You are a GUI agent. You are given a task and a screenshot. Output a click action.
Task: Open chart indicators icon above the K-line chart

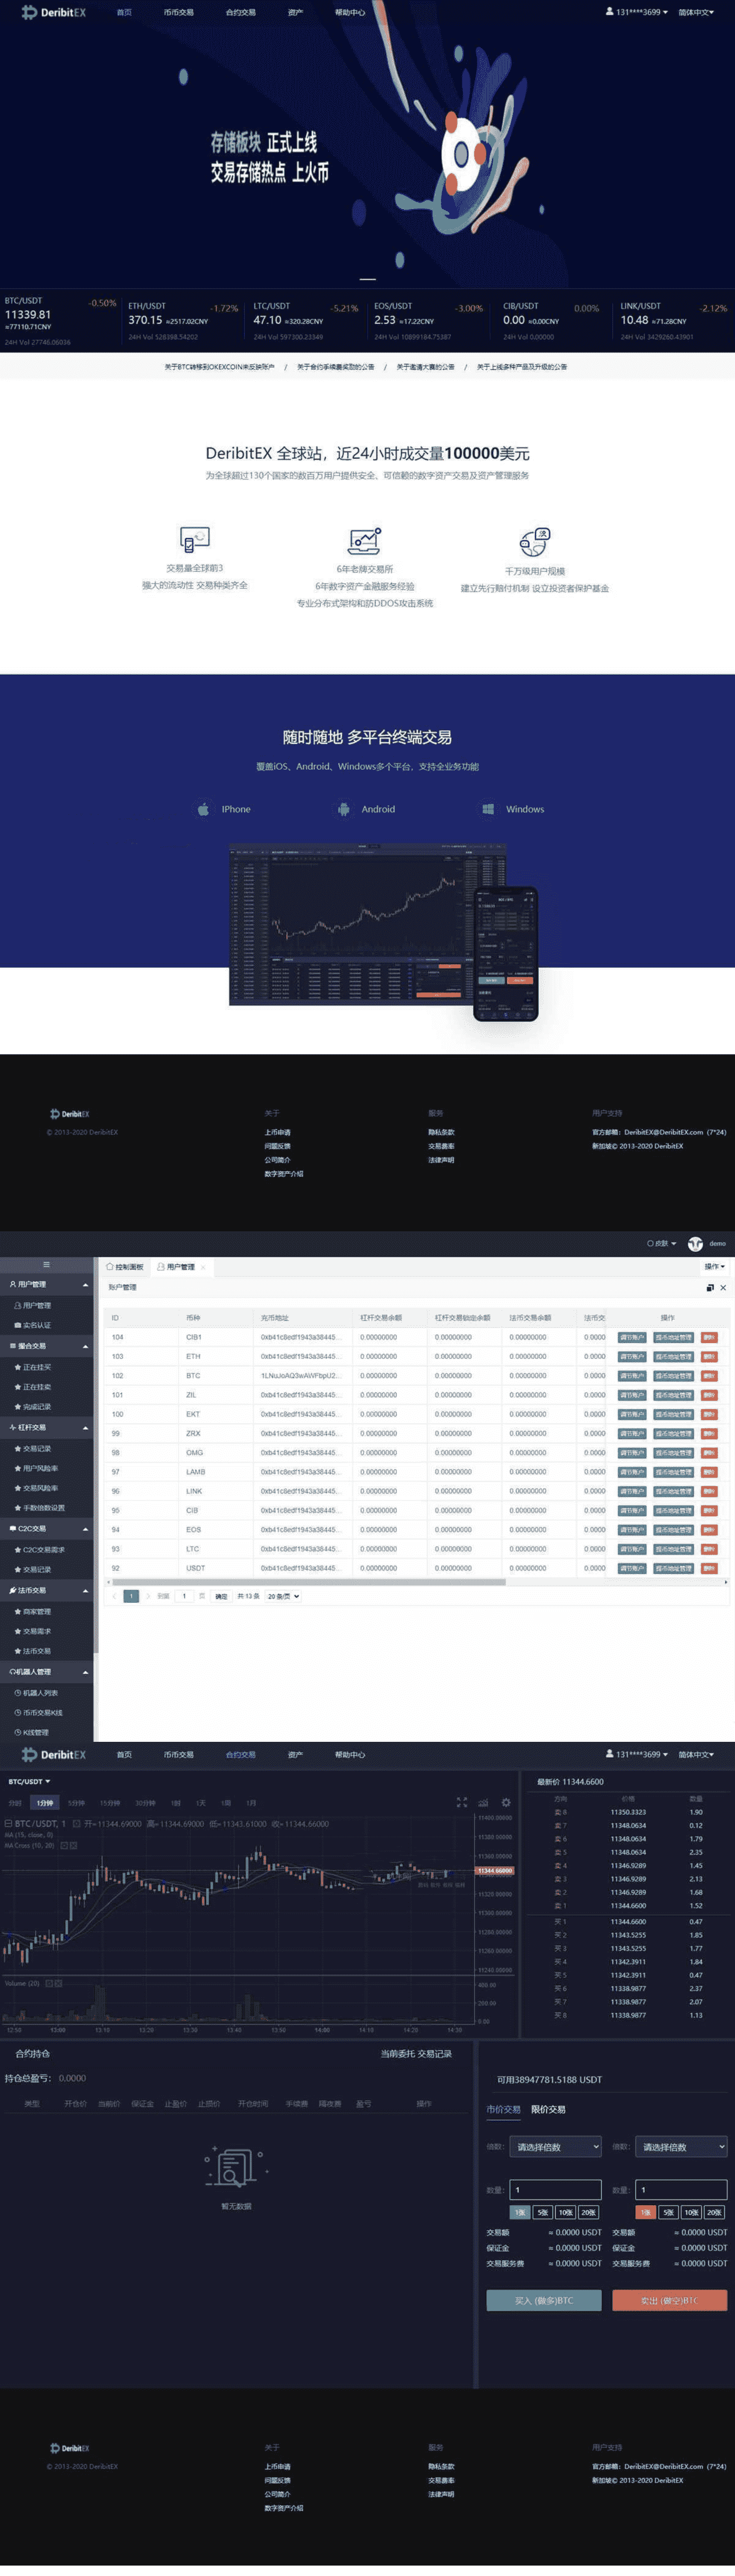pyautogui.click(x=484, y=1802)
